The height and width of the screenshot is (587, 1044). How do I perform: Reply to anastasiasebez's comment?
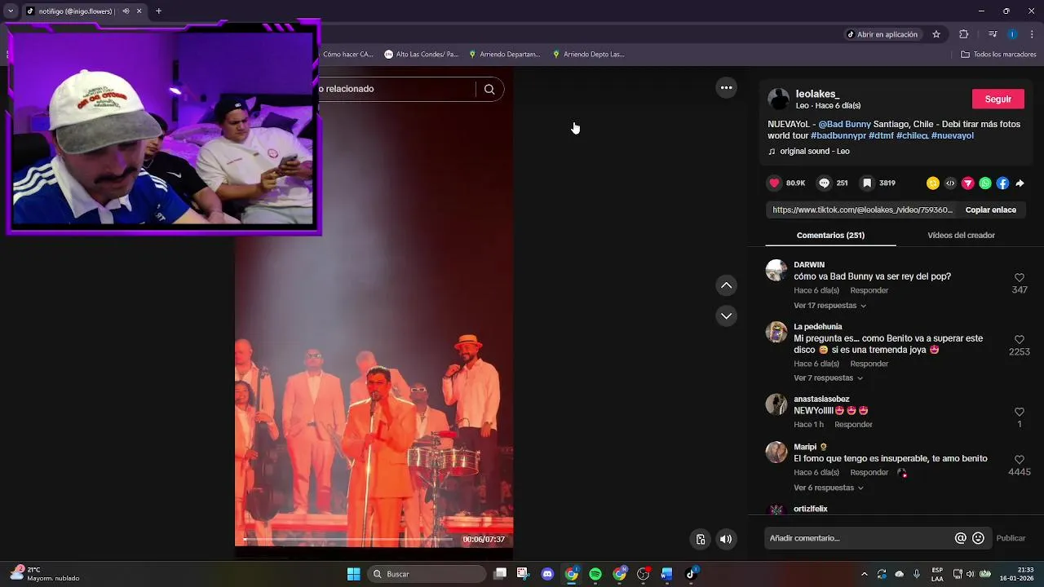click(x=853, y=425)
